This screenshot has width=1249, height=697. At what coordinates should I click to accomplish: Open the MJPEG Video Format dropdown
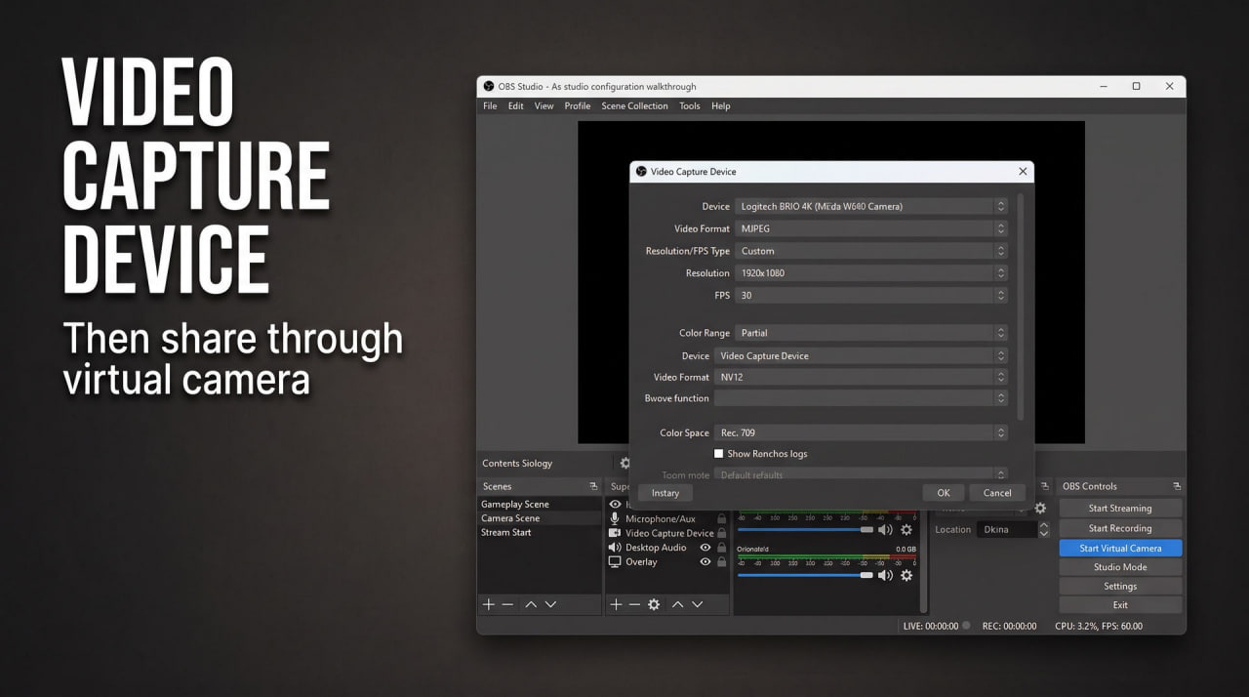pos(870,228)
